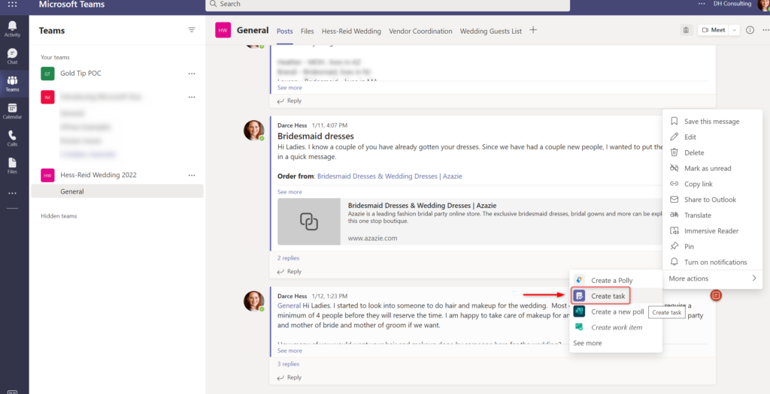
Task: Choose Create a new poll
Action: coord(616,311)
